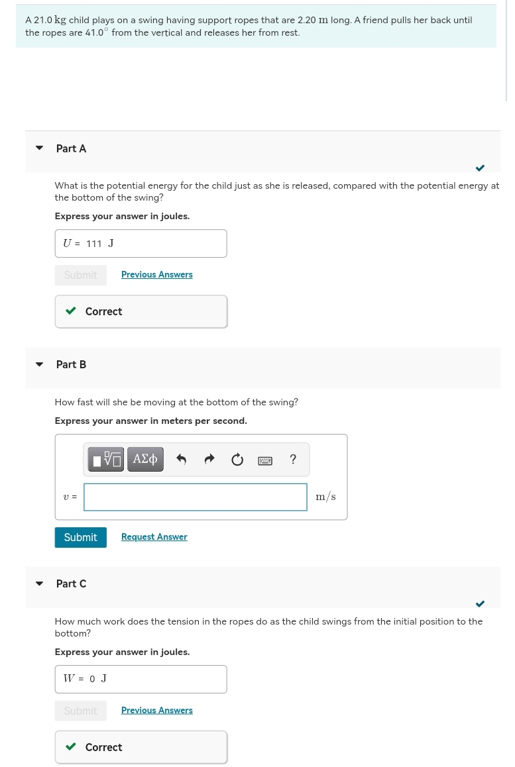Submit the Part B answer
The width and height of the screenshot is (515, 767).
tap(81, 537)
